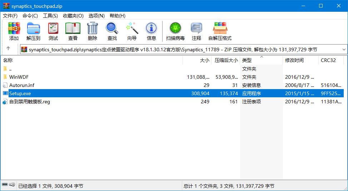
Task: Click the Setup.exe application icon
Action: point(5,93)
